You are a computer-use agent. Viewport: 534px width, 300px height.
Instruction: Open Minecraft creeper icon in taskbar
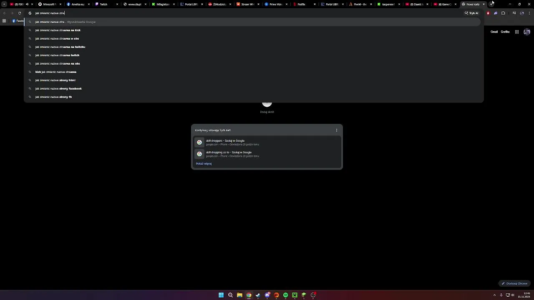click(x=295, y=295)
